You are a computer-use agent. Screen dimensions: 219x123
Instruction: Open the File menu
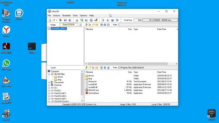click(49, 15)
